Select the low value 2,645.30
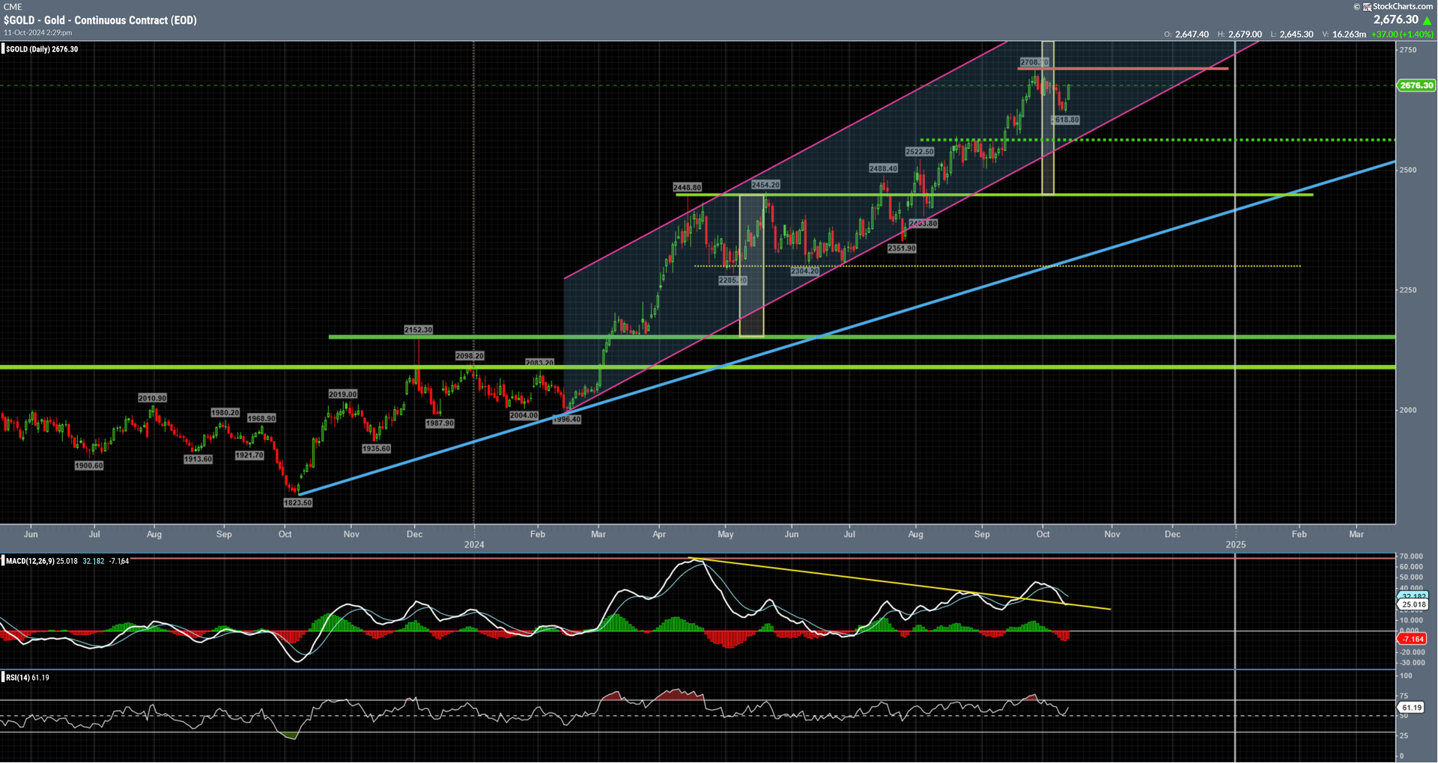Screen dimensions: 1438x763 pyautogui.click(x=1296, y=34)
